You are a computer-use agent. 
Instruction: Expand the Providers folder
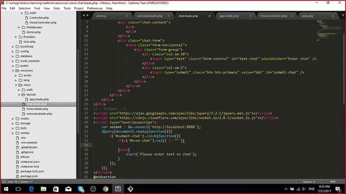pos(16,37)
